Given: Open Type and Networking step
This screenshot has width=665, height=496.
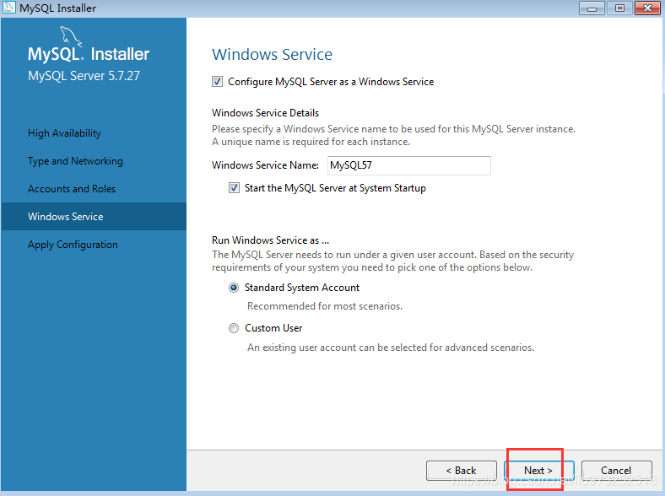Looking at the screenshot, I should pos(75,161).
